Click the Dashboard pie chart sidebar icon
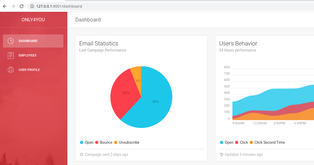Image resolution: width=314 pixels, height=165 pixels. [x=11, y=41]
